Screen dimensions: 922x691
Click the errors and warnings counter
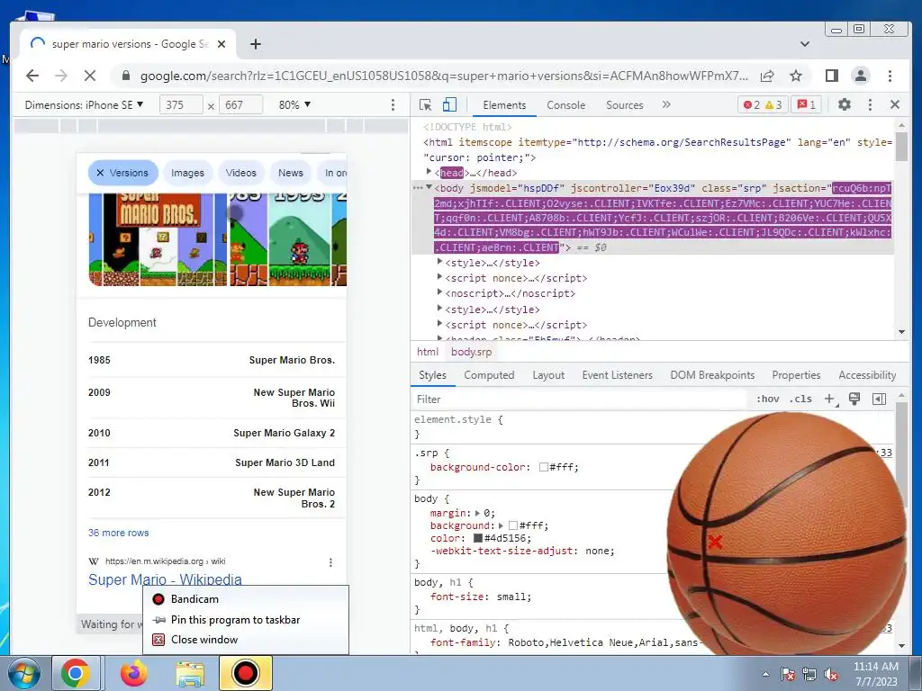click(x=762, y=104)
